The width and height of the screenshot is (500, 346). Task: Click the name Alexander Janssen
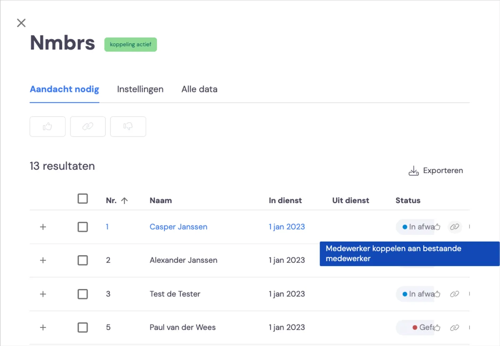[x=183, y=260]
